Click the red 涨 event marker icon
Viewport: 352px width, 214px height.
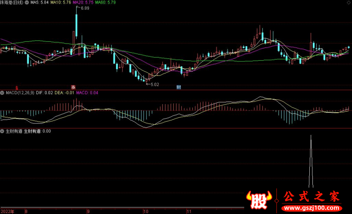coord(73,87)
